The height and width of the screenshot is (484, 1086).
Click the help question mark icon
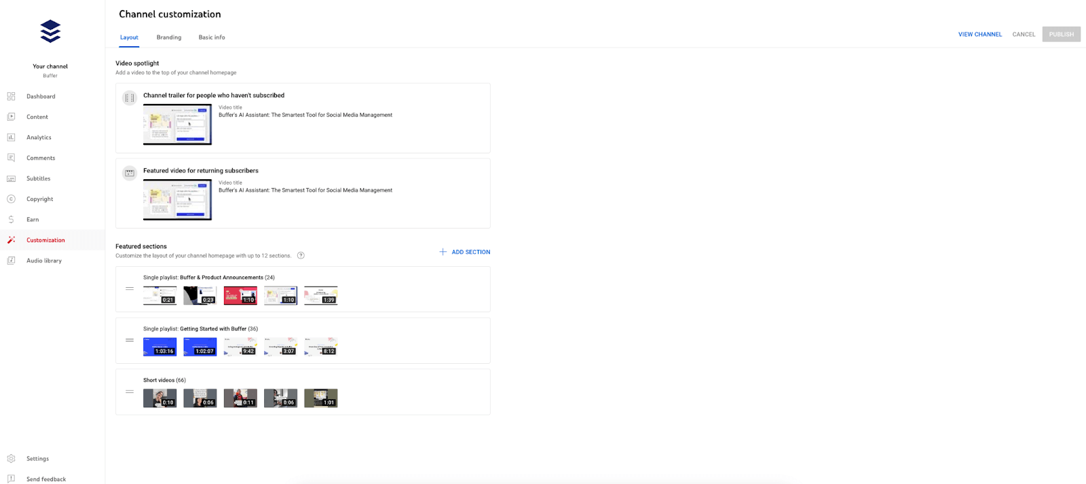[x=301, y=256]
